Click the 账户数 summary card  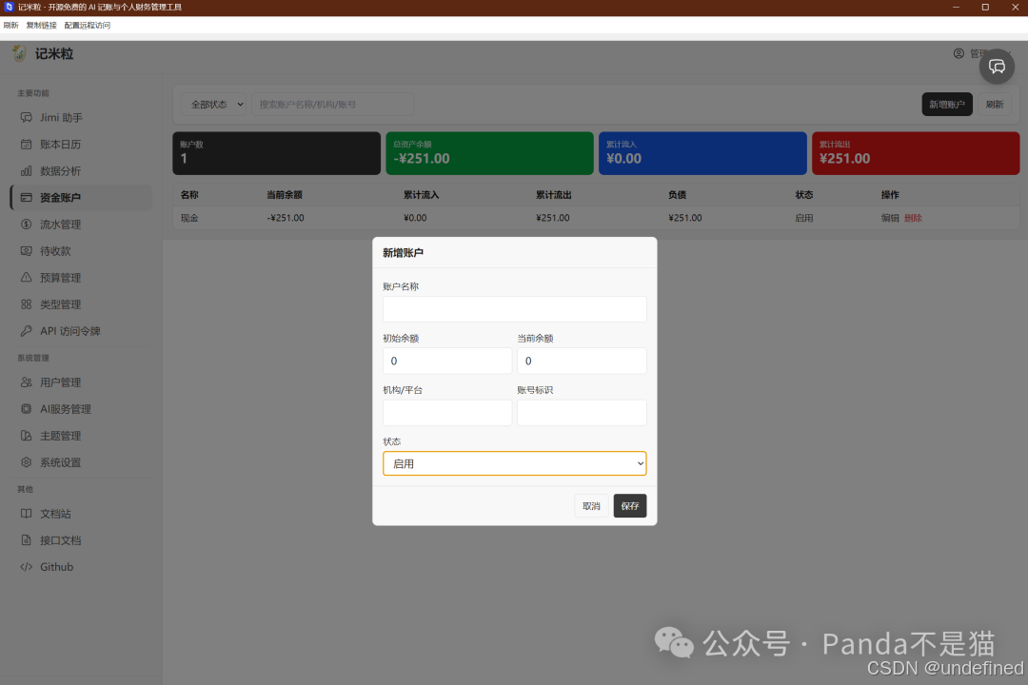pos(276,153)
